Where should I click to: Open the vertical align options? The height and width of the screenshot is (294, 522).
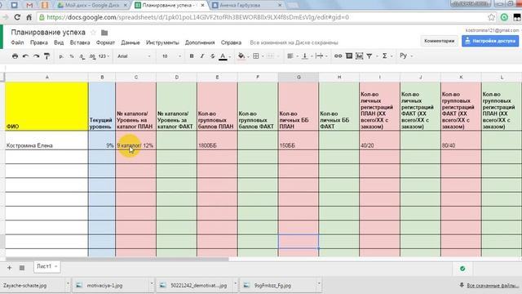pyautogui.click(x=304, y=56)
